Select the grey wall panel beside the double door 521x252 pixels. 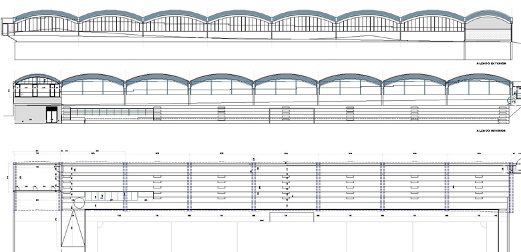coord(30,114)
